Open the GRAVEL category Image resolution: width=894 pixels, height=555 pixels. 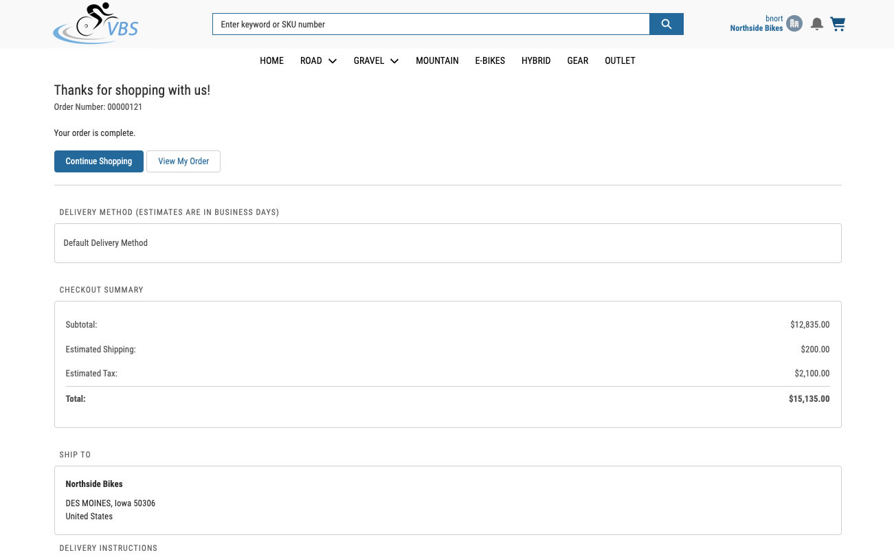pos(369,60)
